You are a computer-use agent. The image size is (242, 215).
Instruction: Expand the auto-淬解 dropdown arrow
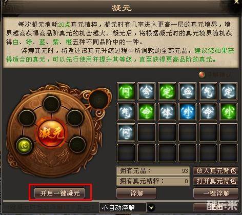pos(151,208)
